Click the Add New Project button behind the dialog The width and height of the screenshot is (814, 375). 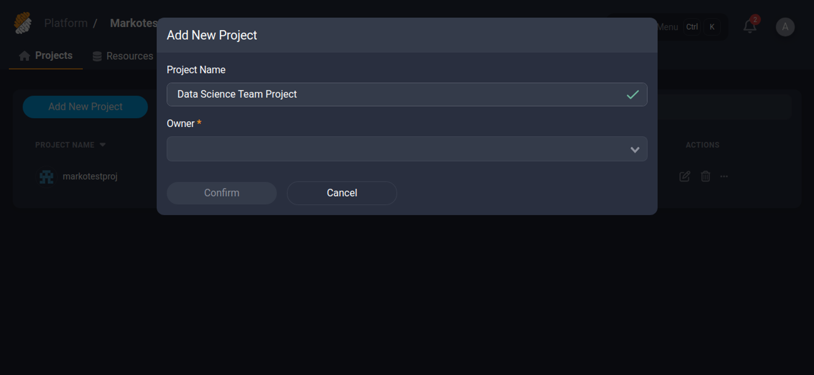point(85,107)
